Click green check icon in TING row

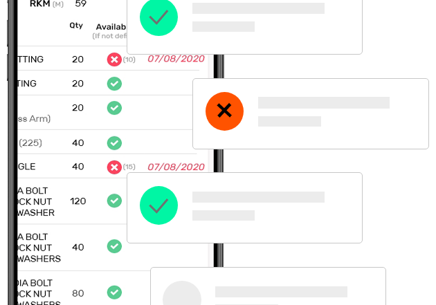114,84
